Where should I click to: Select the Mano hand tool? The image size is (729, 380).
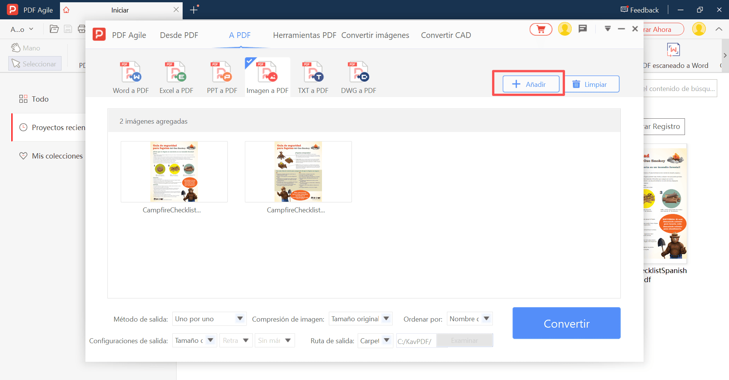pos(26,48)
